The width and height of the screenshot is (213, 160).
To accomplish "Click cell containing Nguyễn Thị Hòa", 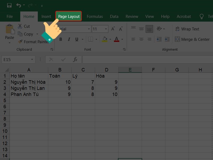I will [29, 82].
